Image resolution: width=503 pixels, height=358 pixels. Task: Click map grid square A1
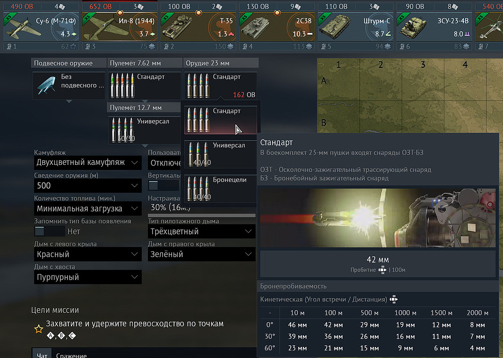coord(339,80)
